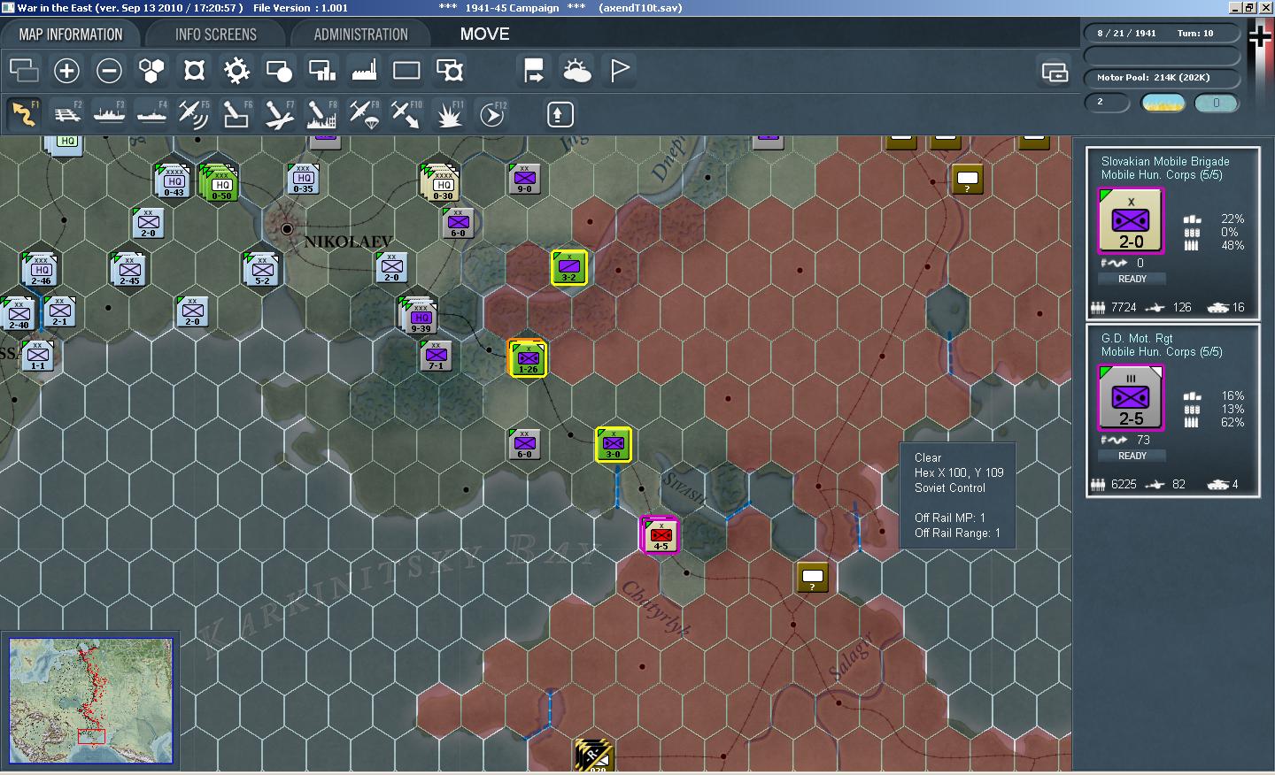The height and width of the screenshot is (775, 1275).
Task: Select the 3-0 yellow-bordered unit
Action: (613, 445)
